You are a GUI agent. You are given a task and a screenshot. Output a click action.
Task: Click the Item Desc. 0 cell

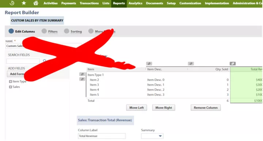click(x=156, y=80)
